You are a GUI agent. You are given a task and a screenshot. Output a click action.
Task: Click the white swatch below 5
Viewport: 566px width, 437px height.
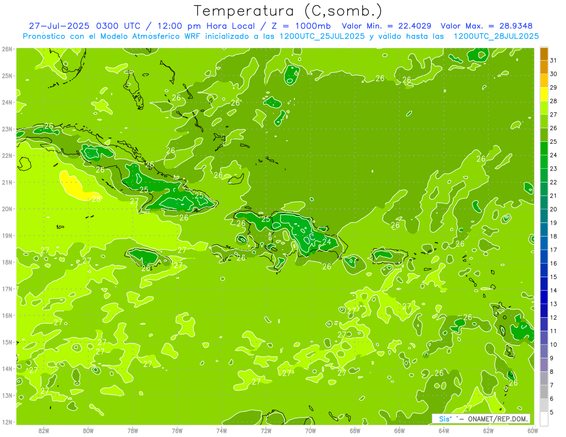point(544,419)
